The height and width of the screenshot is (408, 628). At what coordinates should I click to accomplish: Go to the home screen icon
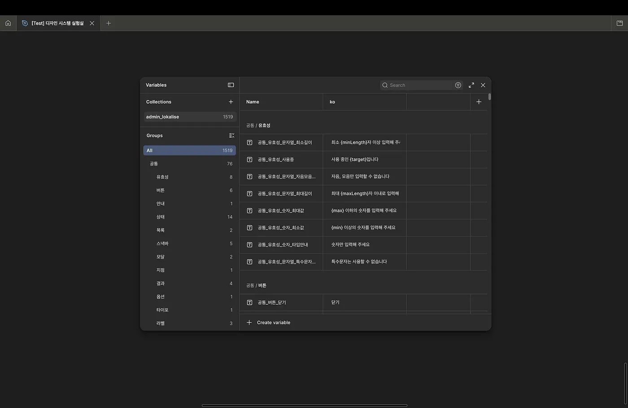tap(8, 23)
